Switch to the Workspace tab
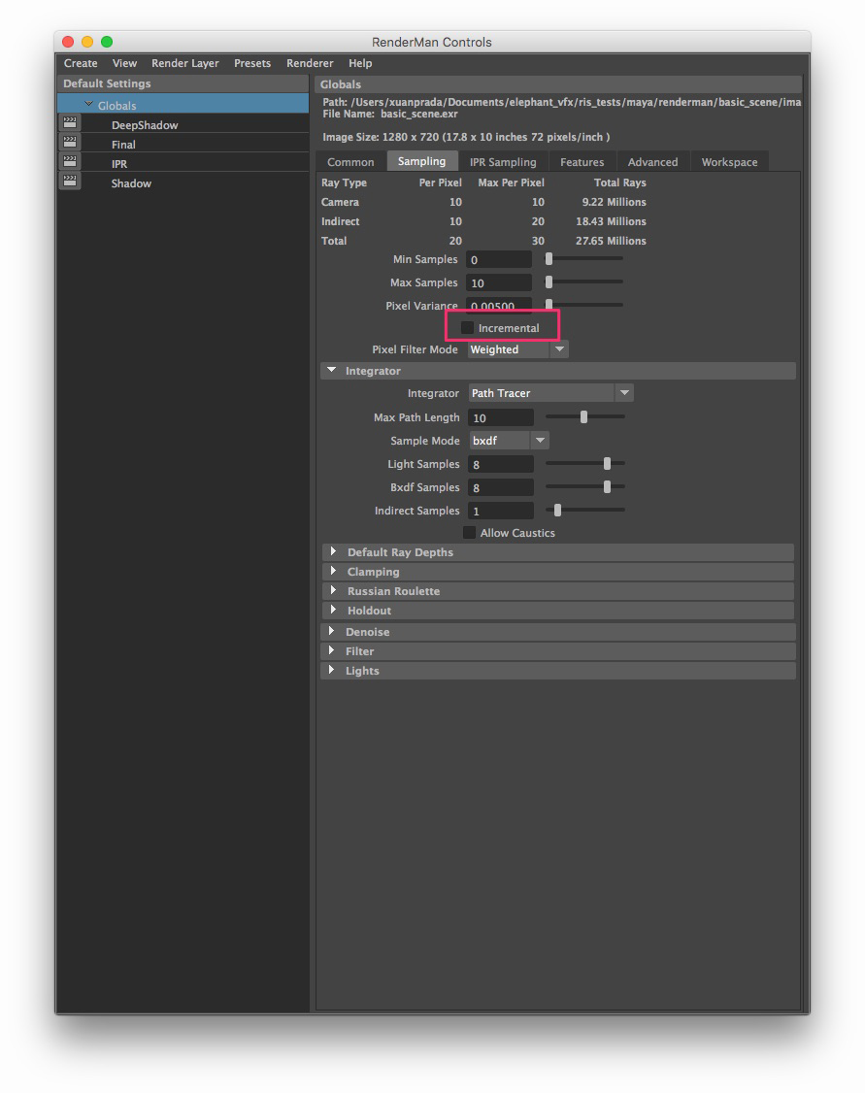This screenshot has width=865, height=1093. point(729,162)
